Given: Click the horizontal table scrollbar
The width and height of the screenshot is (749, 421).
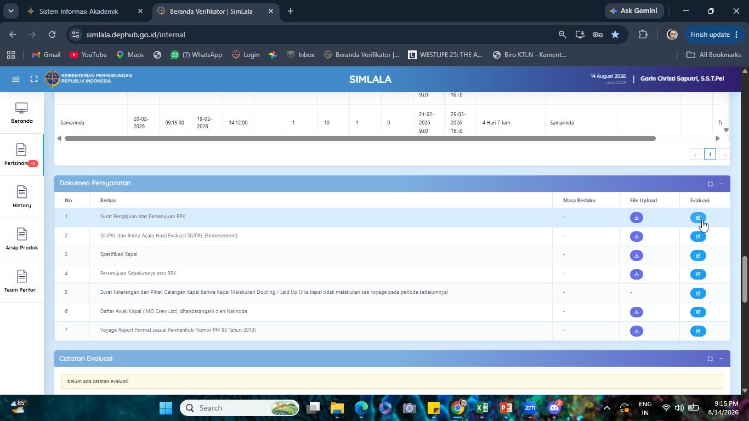Looking at the screenshot, I should pos(360,138).
